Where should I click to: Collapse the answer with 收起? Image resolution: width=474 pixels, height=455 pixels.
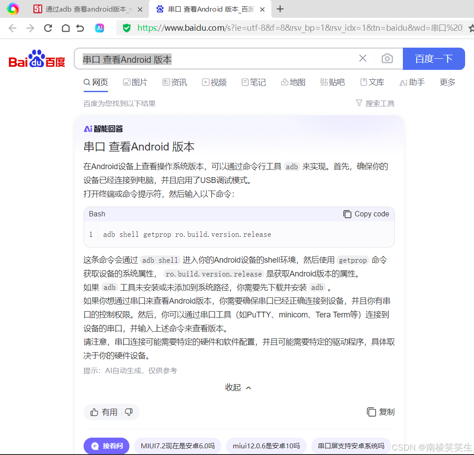pyautogui.click(x=238, y=387)
